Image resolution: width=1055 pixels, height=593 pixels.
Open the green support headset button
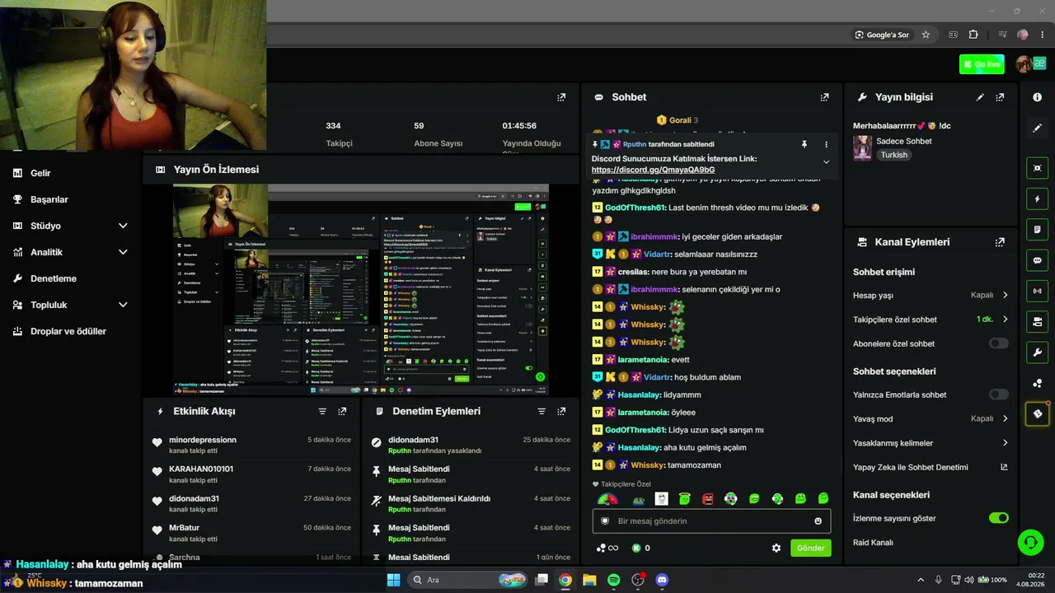1030,542
